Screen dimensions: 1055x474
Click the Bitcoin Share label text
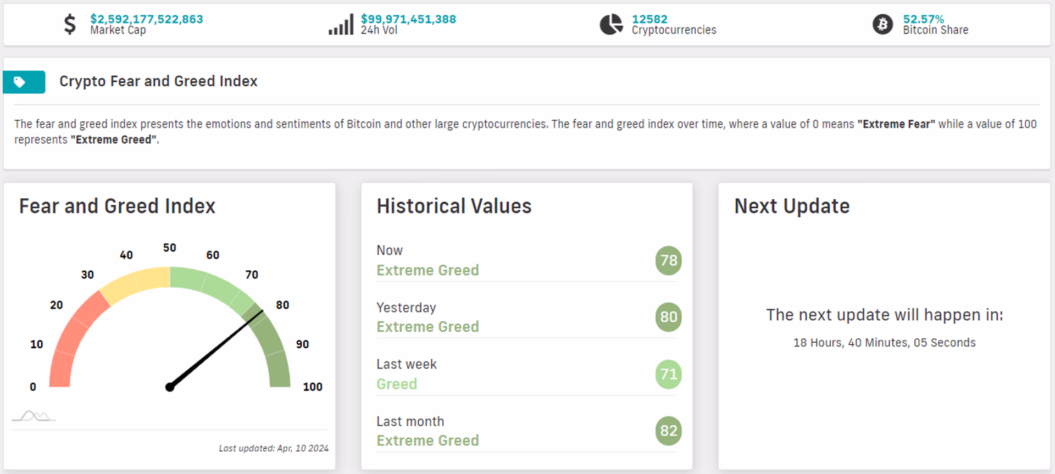coord(935,30)
